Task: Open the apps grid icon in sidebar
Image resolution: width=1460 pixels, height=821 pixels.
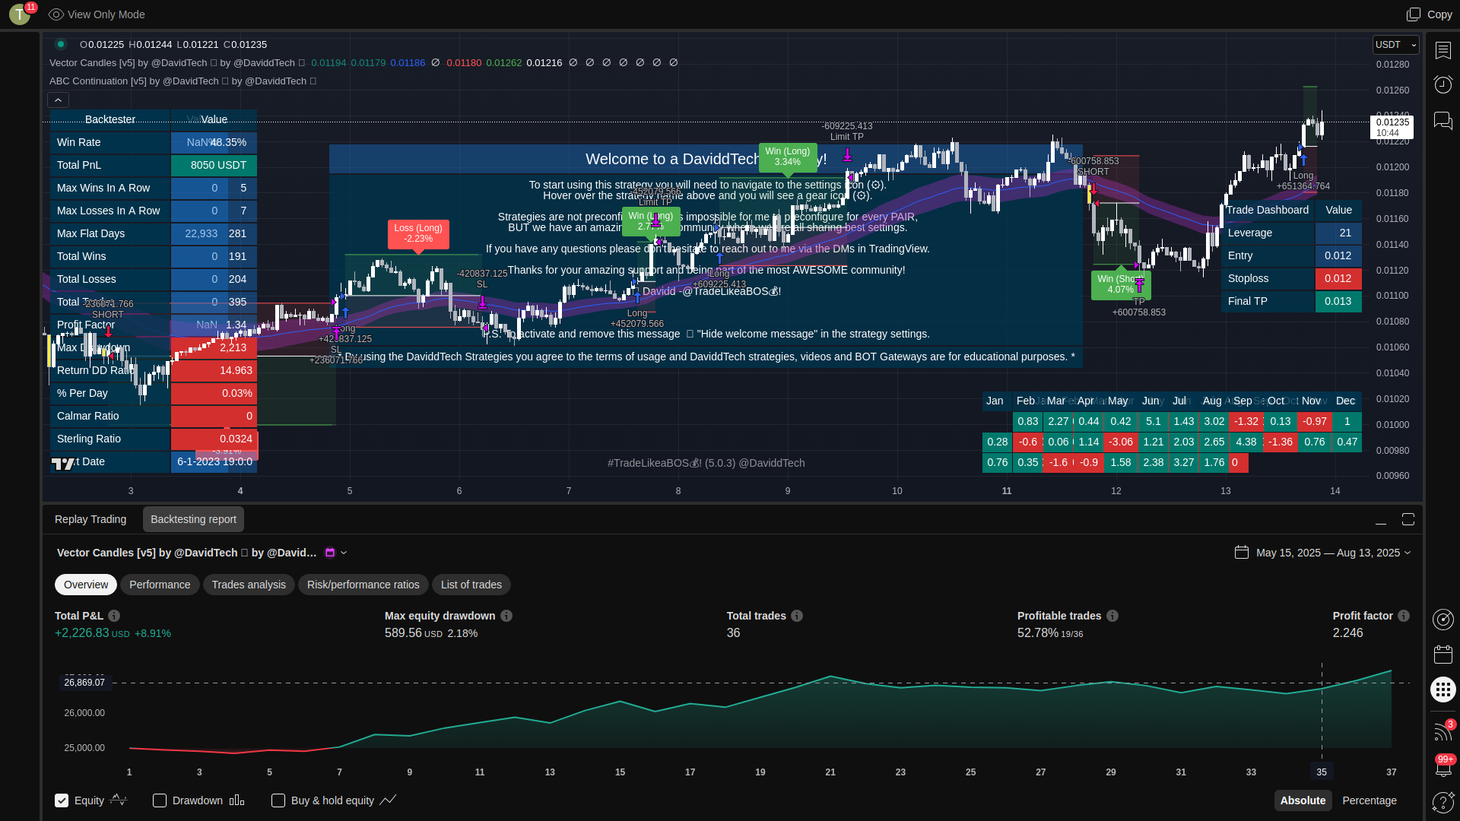Action: 1443,689
